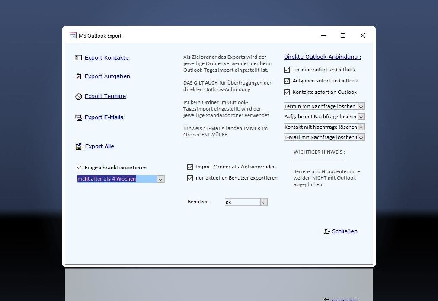Open the Export Kontakte link
This screenshot has height=301, width=438.
point(107,58)
